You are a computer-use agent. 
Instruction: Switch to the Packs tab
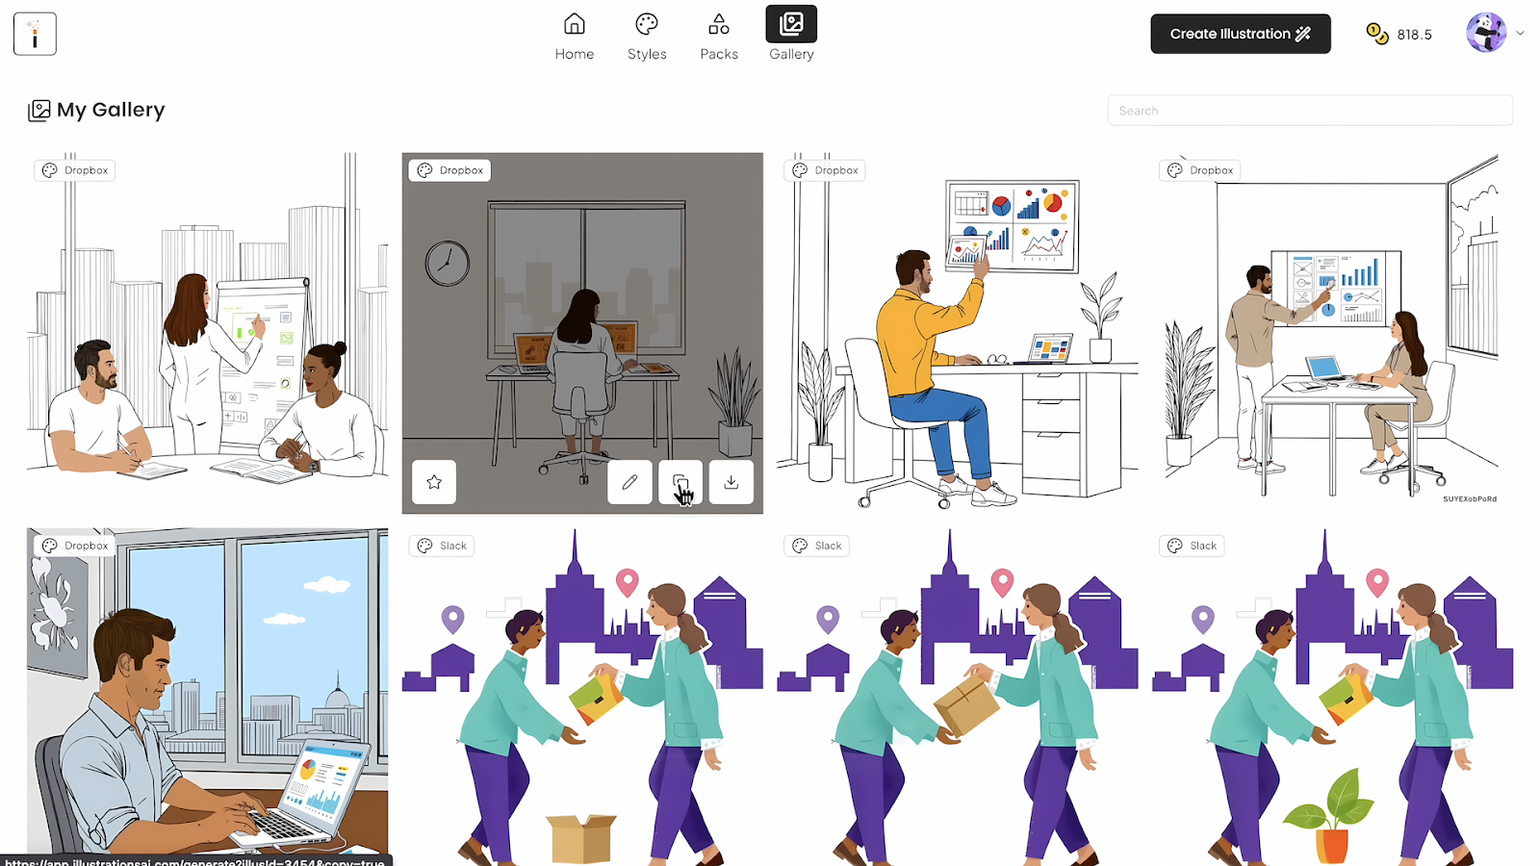click(x=719, y=37)
